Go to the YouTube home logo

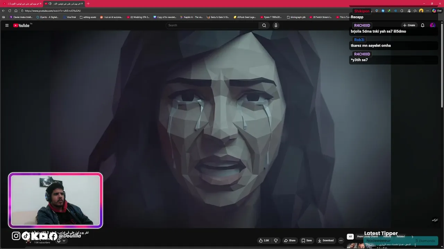[x=22, y=25]
